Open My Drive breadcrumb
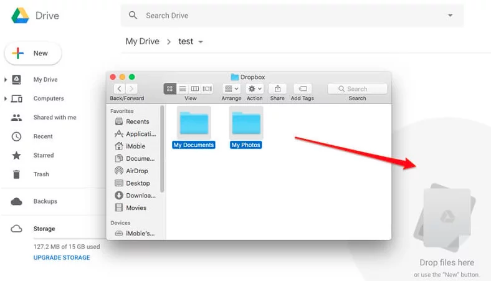This screenshot has height=281, width=491. [x=142, y=41]
